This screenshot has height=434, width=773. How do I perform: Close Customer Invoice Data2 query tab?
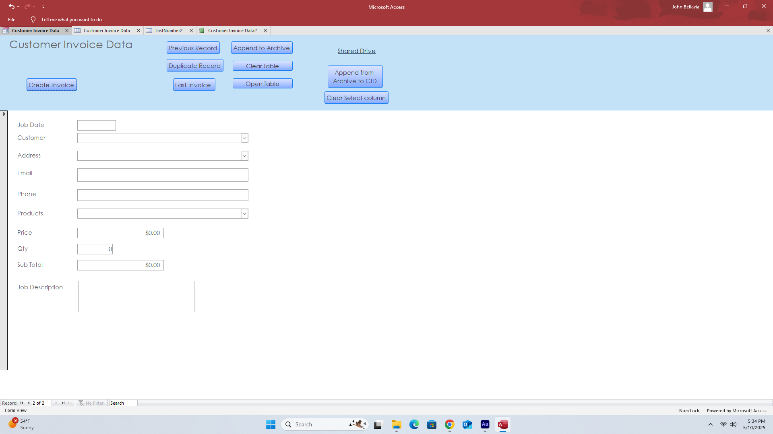coord(265,31)
